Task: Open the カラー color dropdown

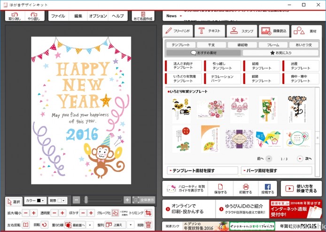Action: (35, 201)
